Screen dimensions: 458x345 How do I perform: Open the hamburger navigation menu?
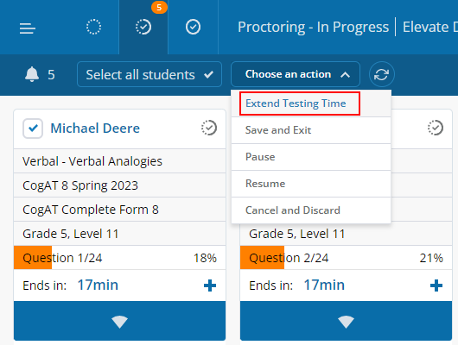[28, 28]
